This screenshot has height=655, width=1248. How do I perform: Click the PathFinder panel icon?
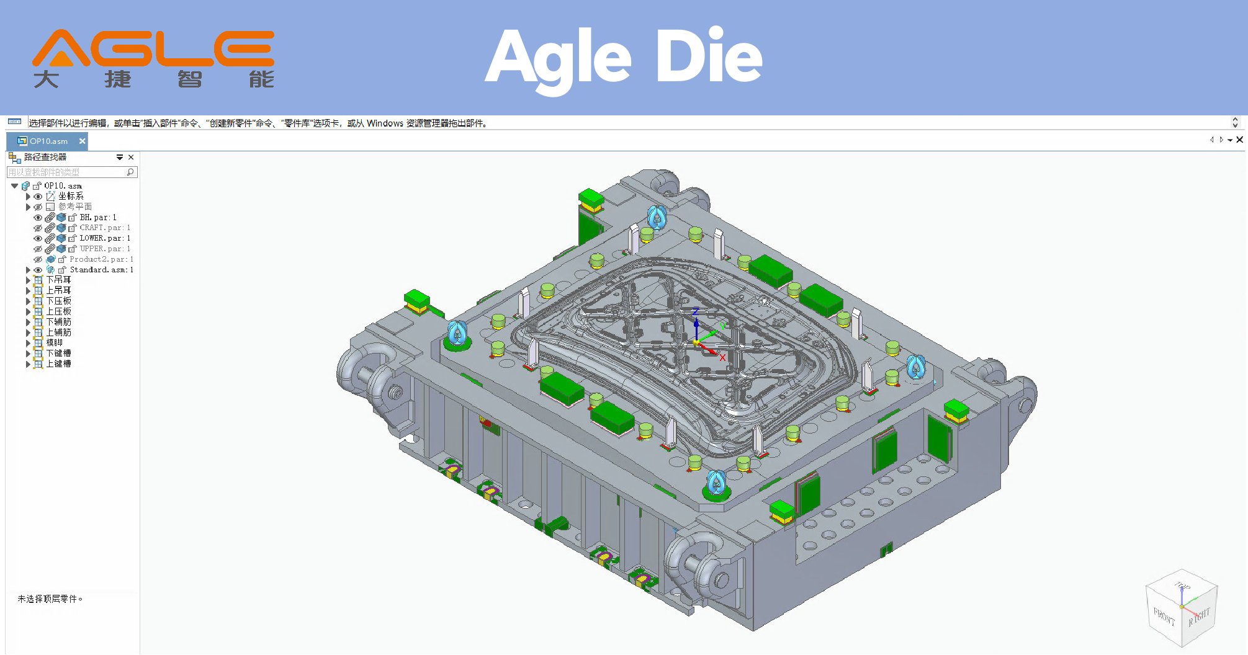14,158
